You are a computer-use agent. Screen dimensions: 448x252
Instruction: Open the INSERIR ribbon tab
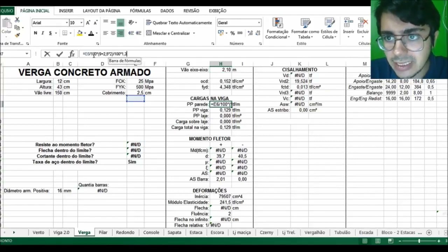(x=66, y=11)
